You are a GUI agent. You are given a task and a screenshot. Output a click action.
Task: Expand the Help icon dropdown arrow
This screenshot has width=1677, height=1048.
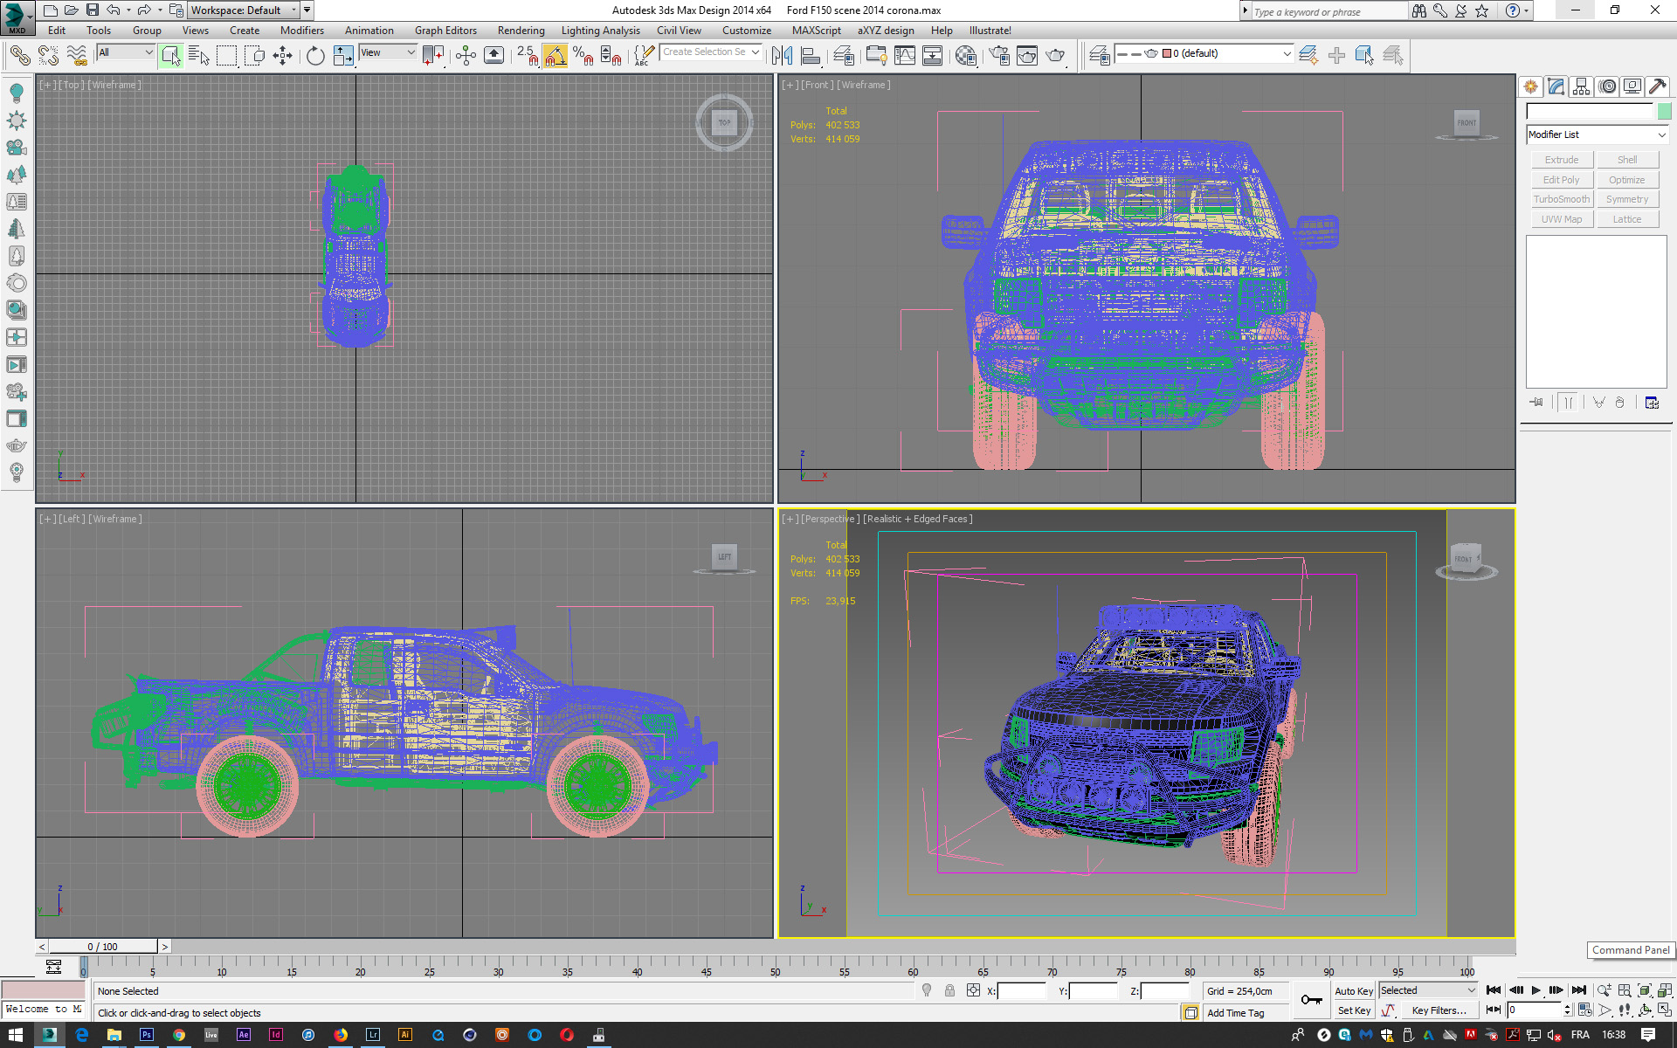pyautogui.click(x=1527, y=10)
